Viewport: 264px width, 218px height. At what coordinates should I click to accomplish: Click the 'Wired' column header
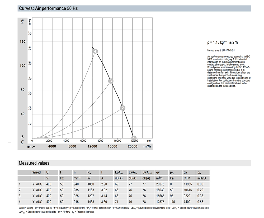pyautogui.click(x=36, y=172)
